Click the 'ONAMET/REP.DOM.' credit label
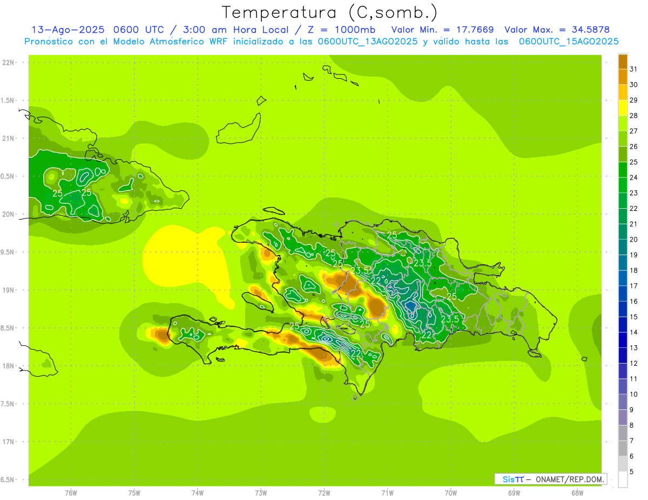This screenshot has height=500, width=648. pos(571,479)
